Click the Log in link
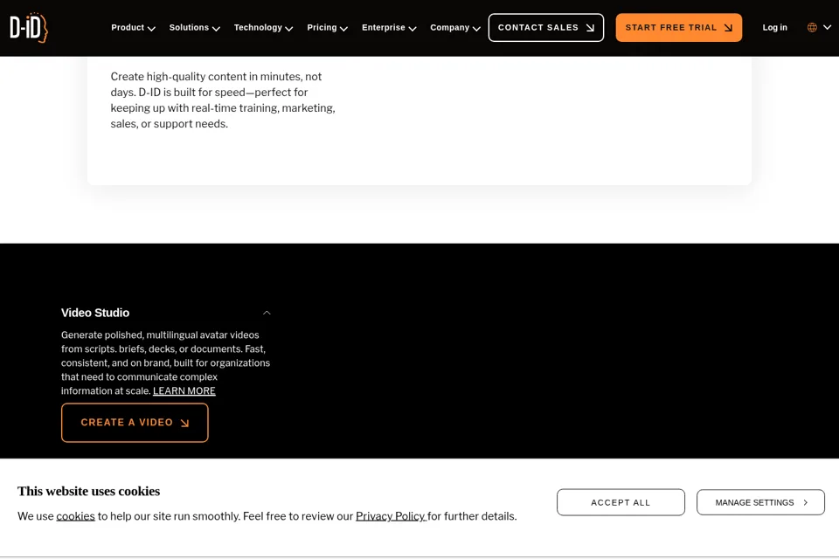 pyautogui.click(x=775, y=27)
